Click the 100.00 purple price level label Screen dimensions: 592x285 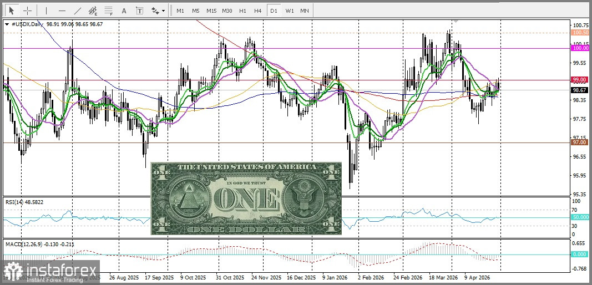(x=580, y=48)
